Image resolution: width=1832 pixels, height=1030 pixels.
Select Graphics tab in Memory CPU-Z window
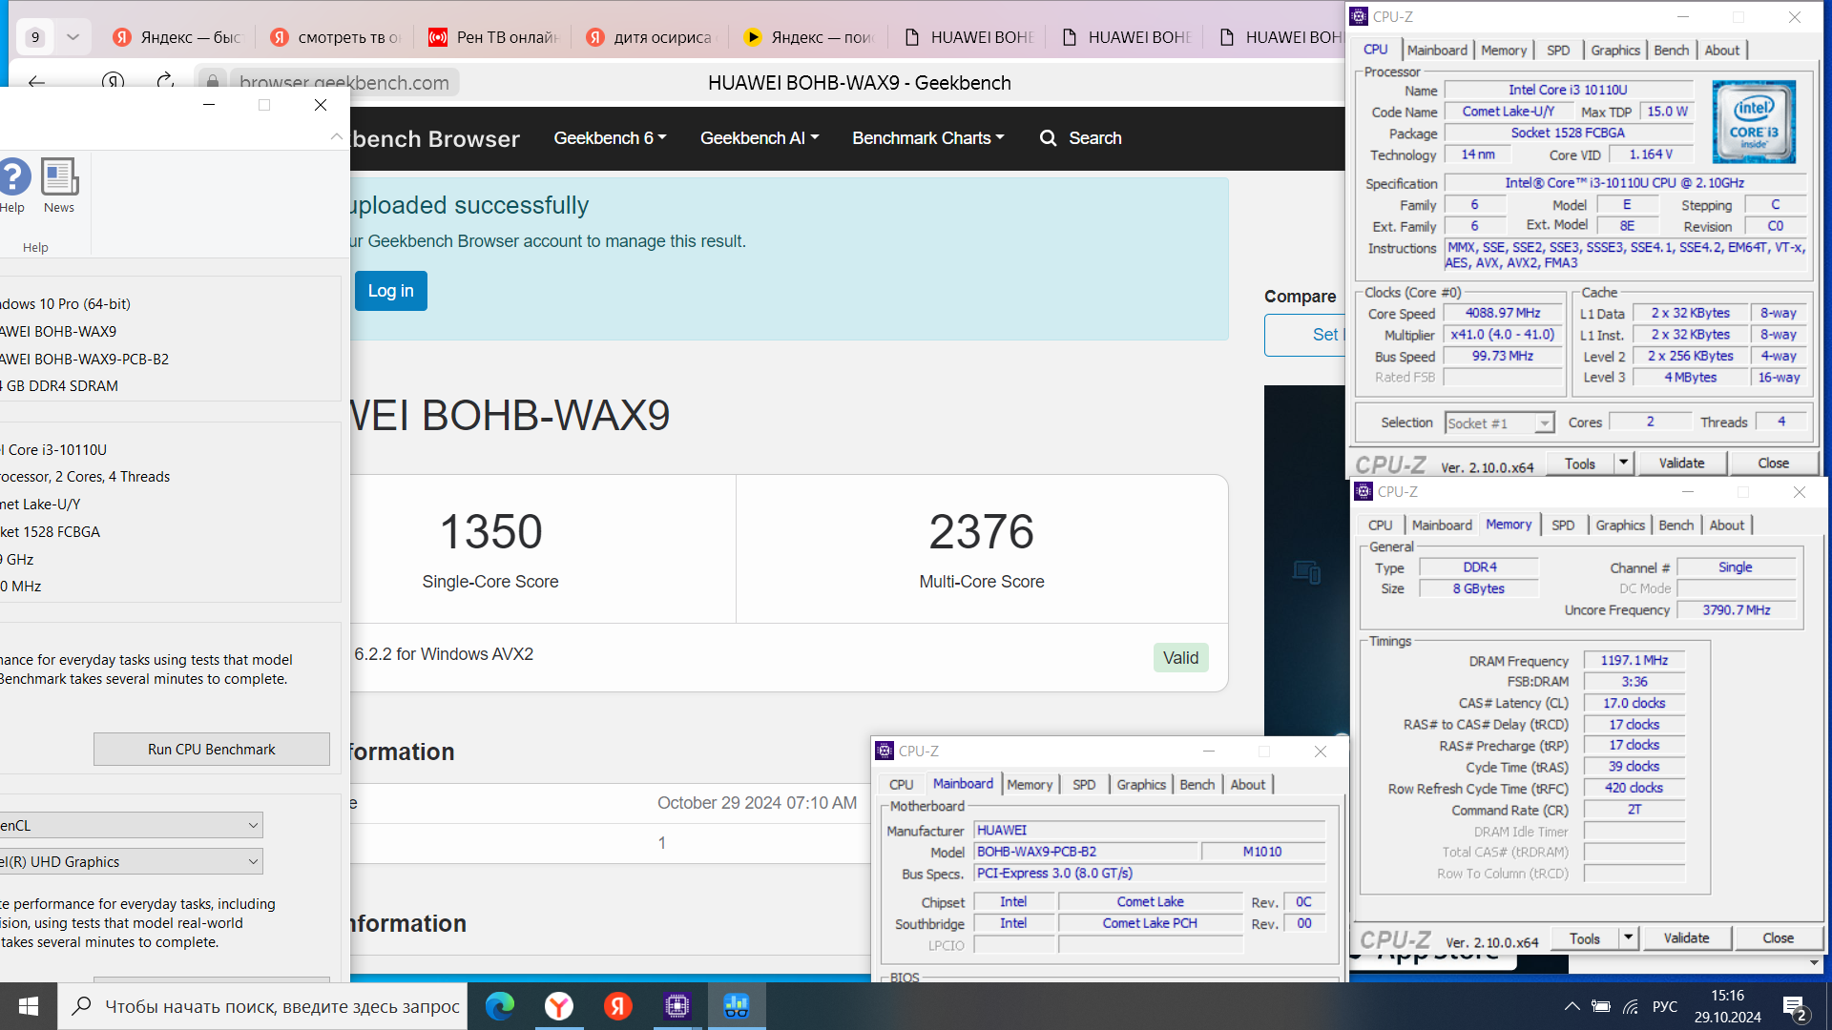tap(1620, 525)
